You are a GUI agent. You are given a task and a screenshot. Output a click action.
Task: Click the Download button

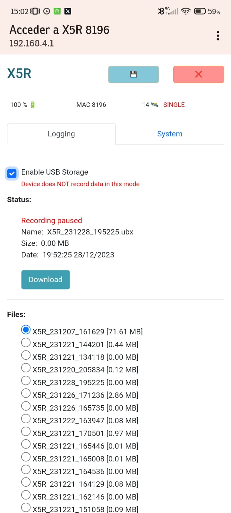tap(45, 279)
